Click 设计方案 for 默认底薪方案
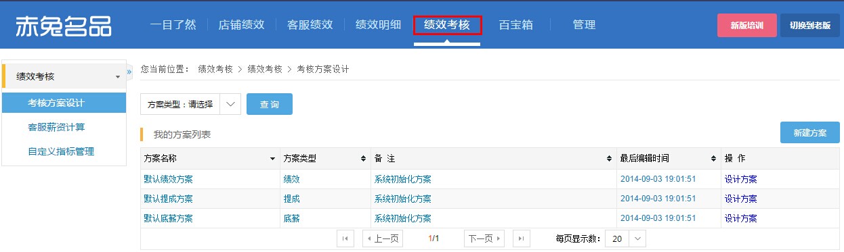This screenshot has width=844, height=252. pos(741,218)
